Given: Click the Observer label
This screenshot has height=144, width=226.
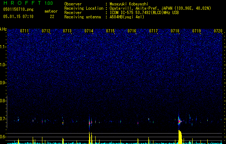Looking at the screenshot, I should [73, 4].
